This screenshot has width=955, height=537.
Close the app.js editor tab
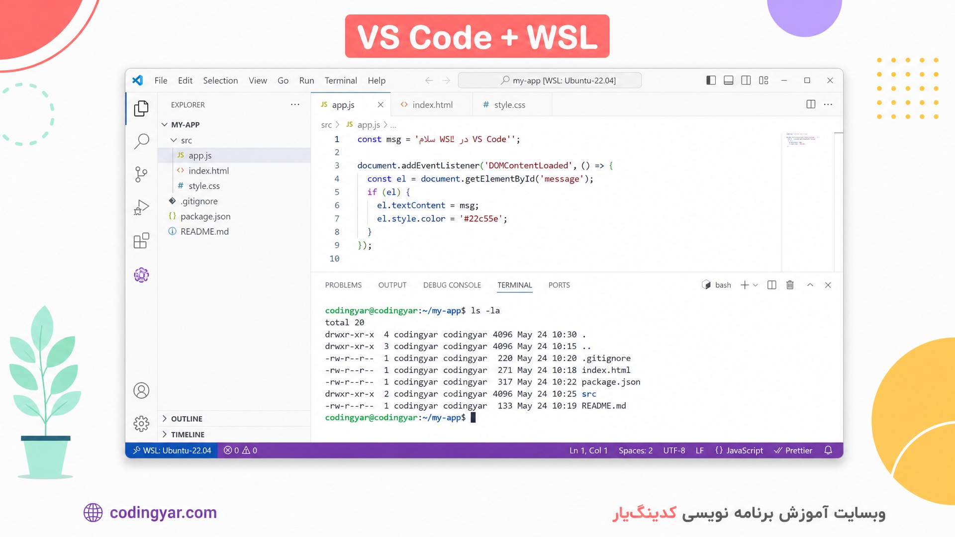tap(381, 104)
